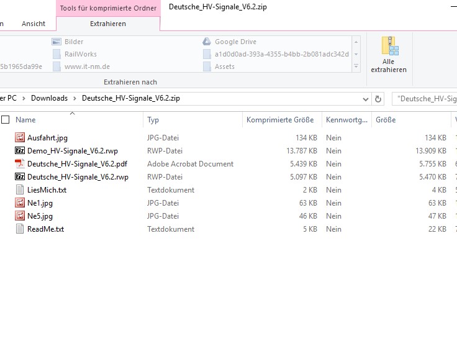Click 'Adobe Acrobat Document' type cell
The image size is (457, 346).
[190, 164]
